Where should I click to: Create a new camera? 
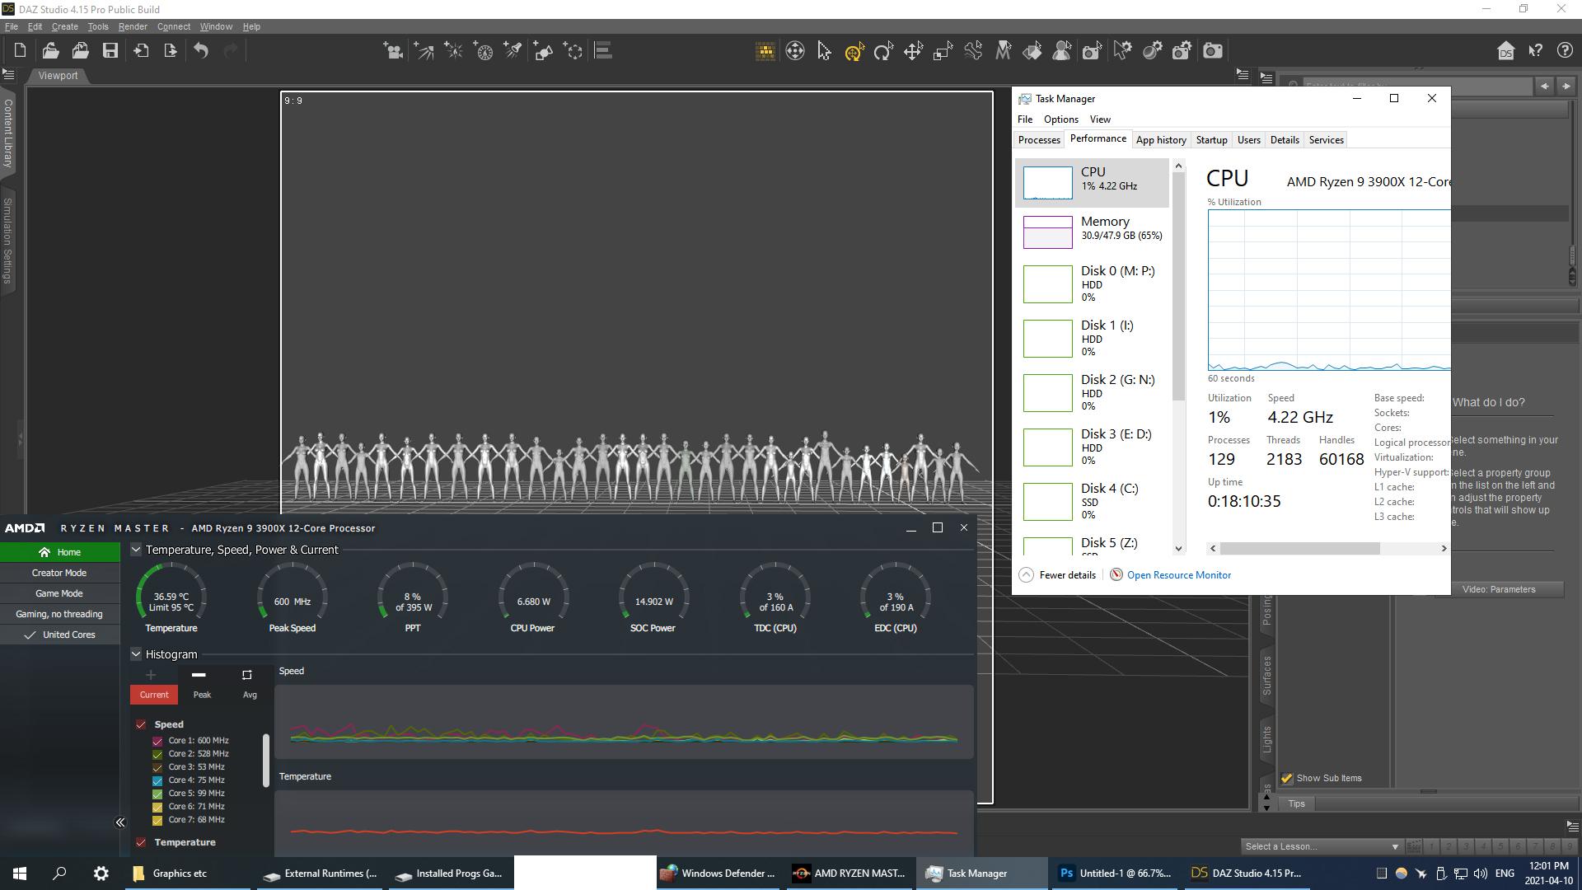point(393,51)
